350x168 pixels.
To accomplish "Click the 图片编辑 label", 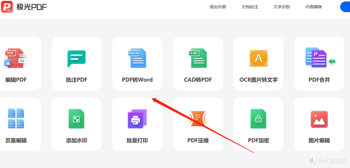I will [x=319, y=140].
